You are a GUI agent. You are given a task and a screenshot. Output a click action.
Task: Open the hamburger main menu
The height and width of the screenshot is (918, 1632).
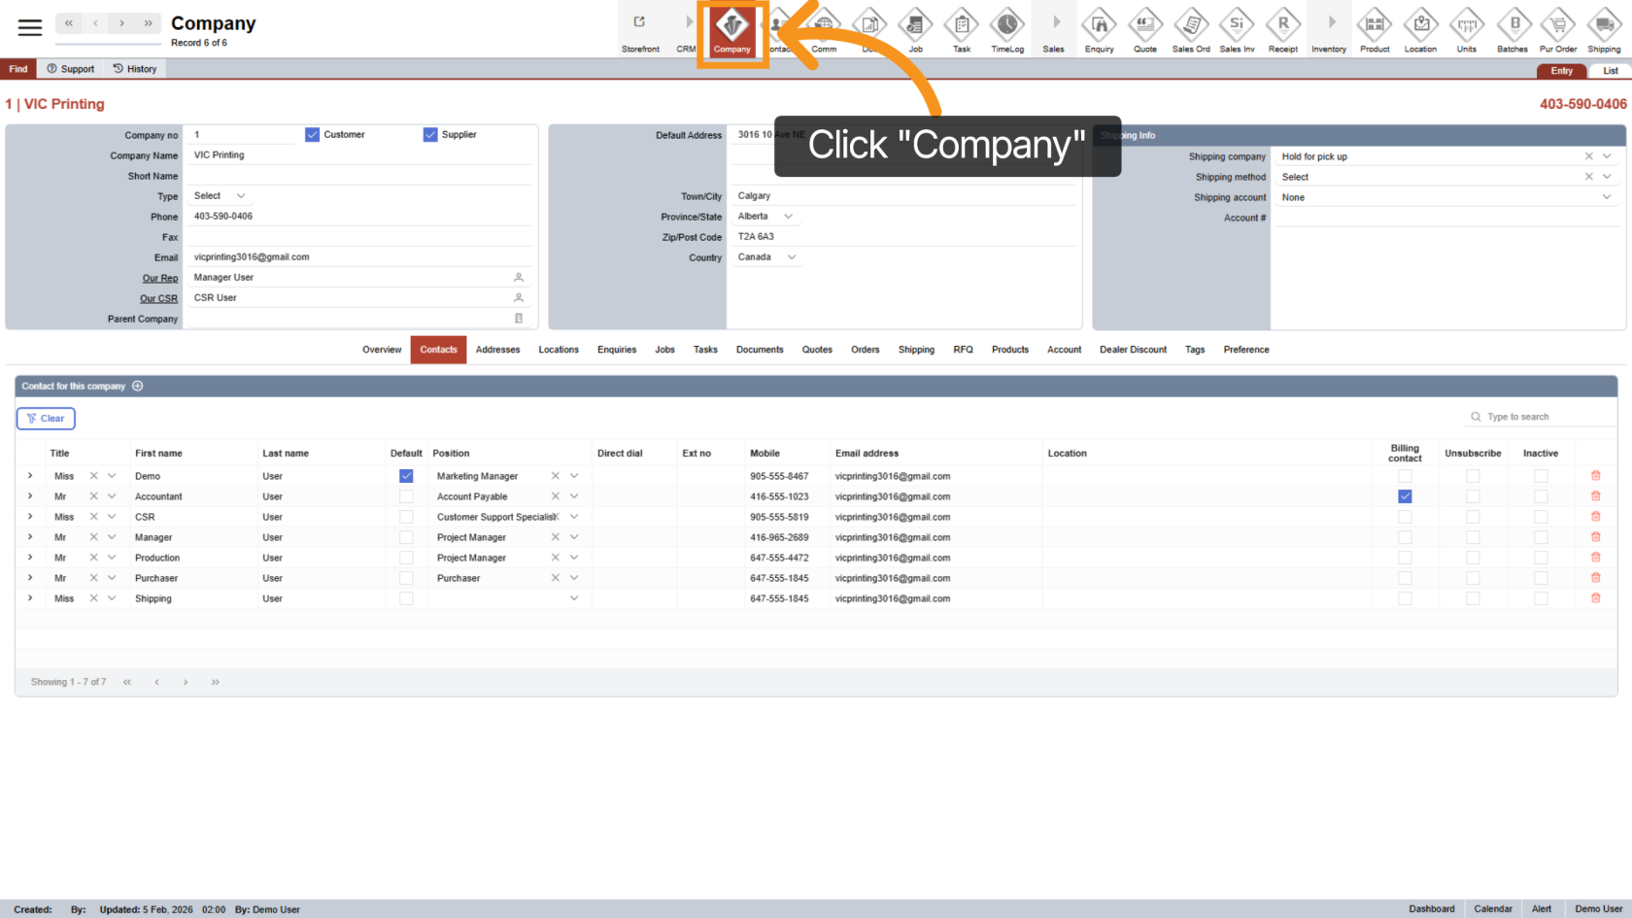tap(30, 27)
